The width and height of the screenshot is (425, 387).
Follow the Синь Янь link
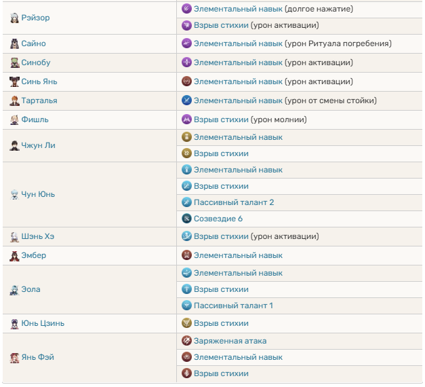[x=39, y=81]
